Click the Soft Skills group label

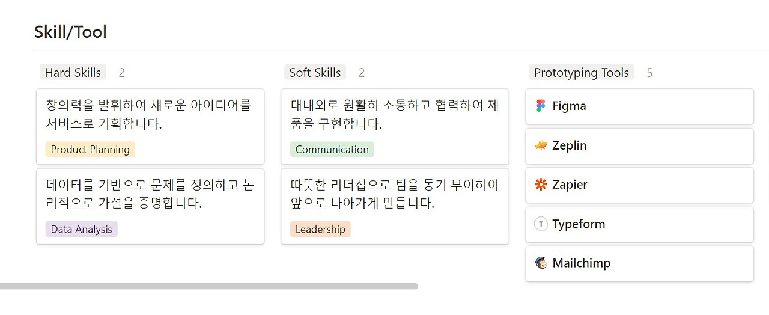[x=315, y=73]
